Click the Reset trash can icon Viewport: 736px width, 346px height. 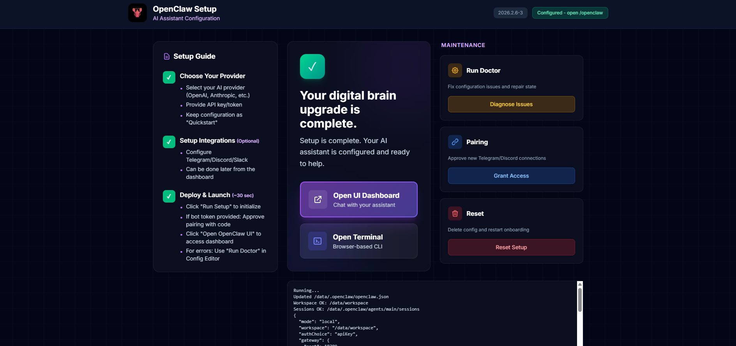[455, 213]
